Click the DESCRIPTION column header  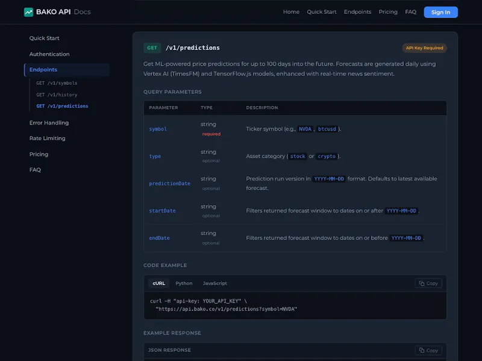click(262, 108)
